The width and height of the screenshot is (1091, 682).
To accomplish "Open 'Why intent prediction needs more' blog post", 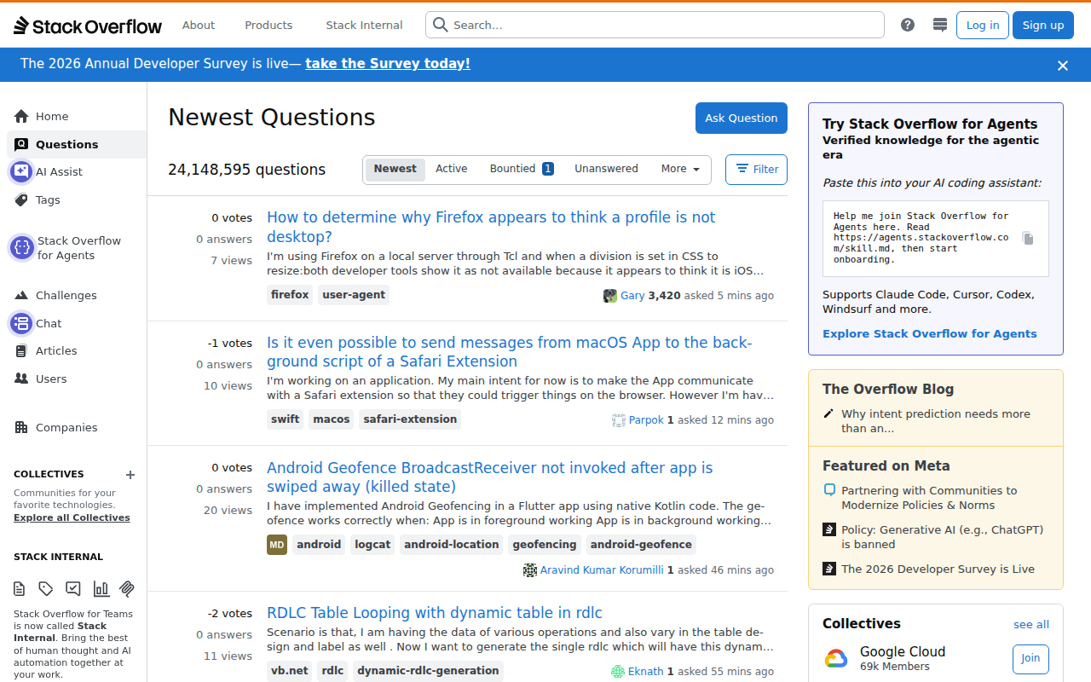I will pos(936,421).
